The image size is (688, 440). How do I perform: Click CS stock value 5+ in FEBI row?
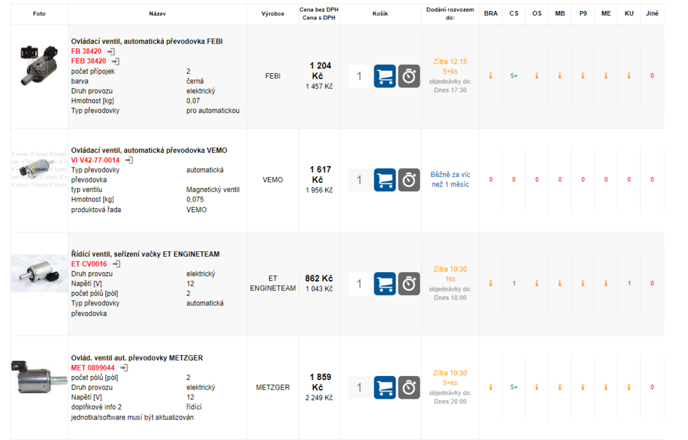click(x=514, y=76)
